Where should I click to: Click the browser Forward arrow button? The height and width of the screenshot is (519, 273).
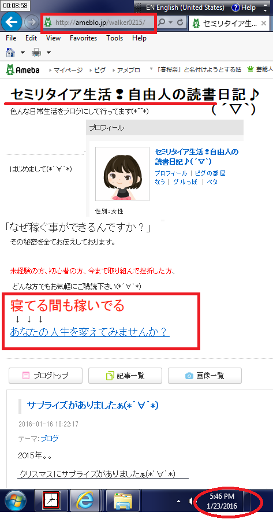[32, 22]
